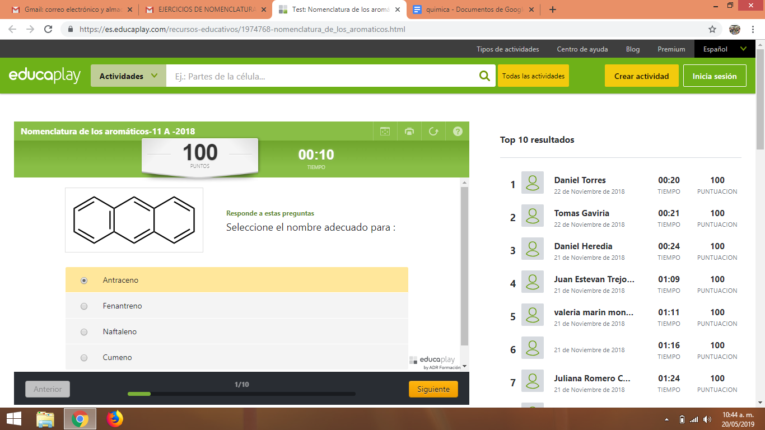Reload the page in Chrome

click(x=48, y=29)
